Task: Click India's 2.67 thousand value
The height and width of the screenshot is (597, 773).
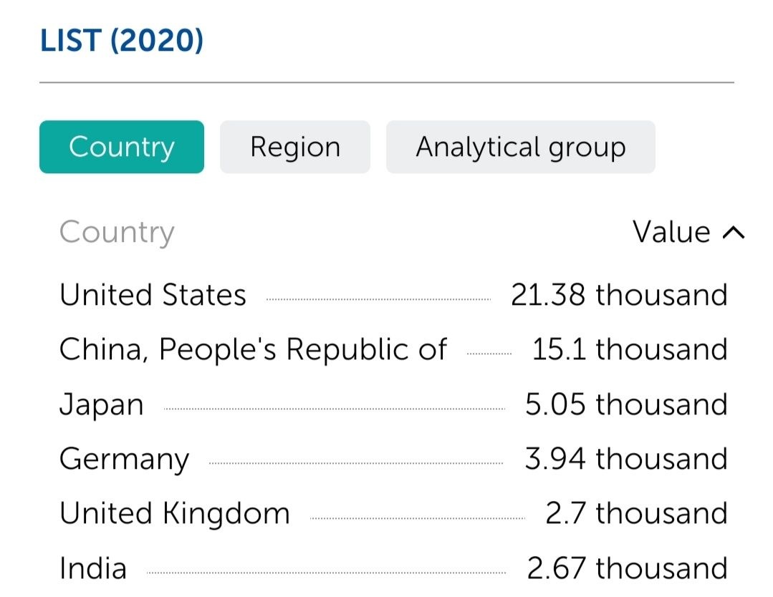Action: pos(627,568)
